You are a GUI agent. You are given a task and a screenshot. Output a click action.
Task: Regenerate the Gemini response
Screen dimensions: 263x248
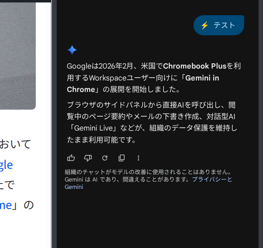click(105, 158)
